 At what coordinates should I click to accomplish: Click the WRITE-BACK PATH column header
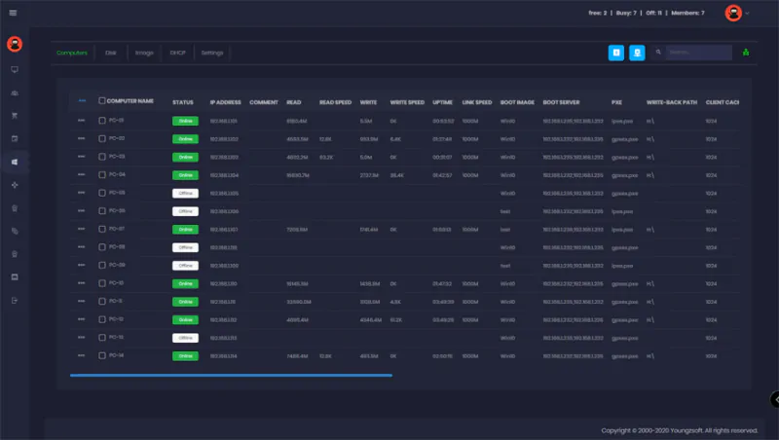pyautogui.click(x=672, y=102)
